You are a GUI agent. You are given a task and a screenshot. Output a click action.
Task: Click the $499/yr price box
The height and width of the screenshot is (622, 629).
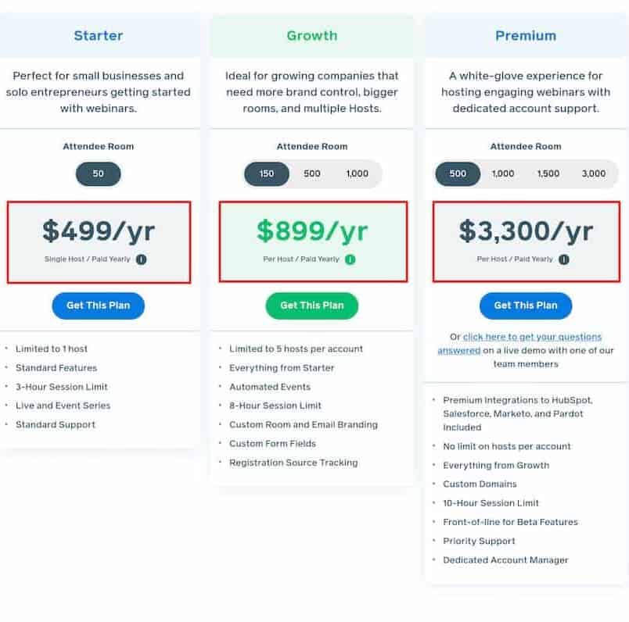tap(99, 242)
